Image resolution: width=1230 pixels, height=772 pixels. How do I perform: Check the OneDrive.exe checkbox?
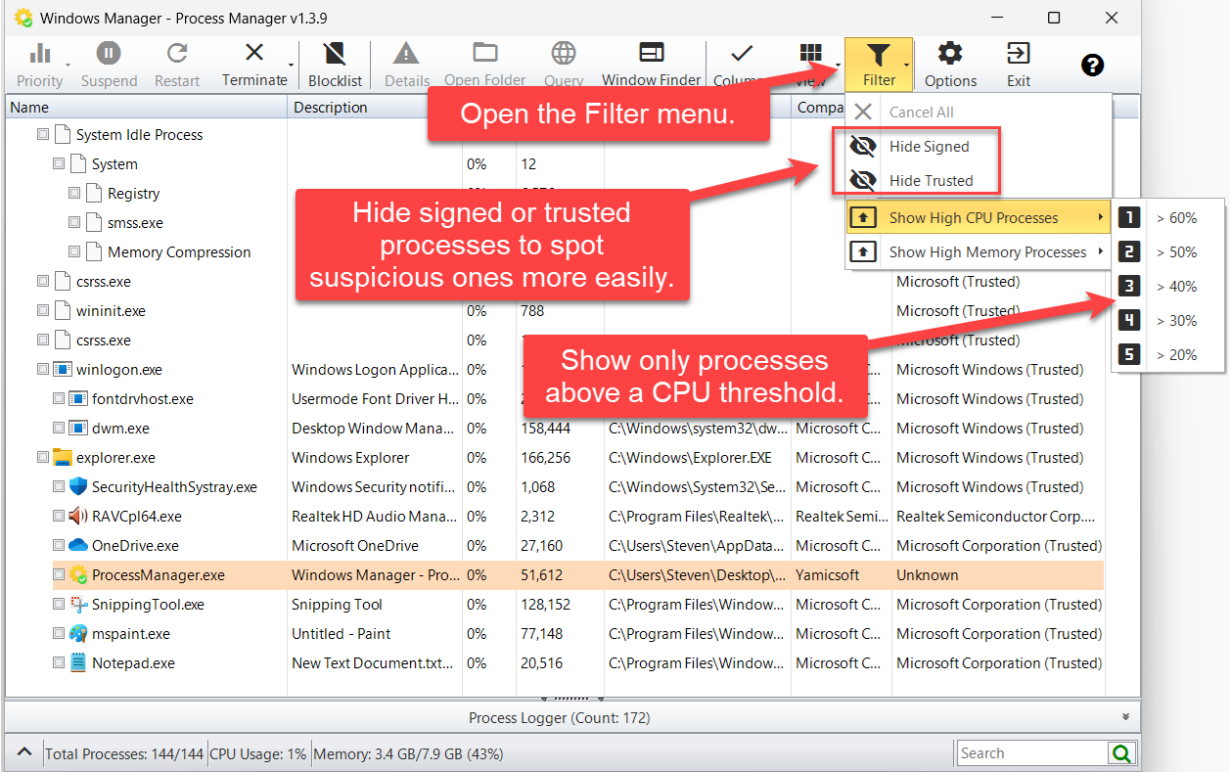(x=59, y=546)
